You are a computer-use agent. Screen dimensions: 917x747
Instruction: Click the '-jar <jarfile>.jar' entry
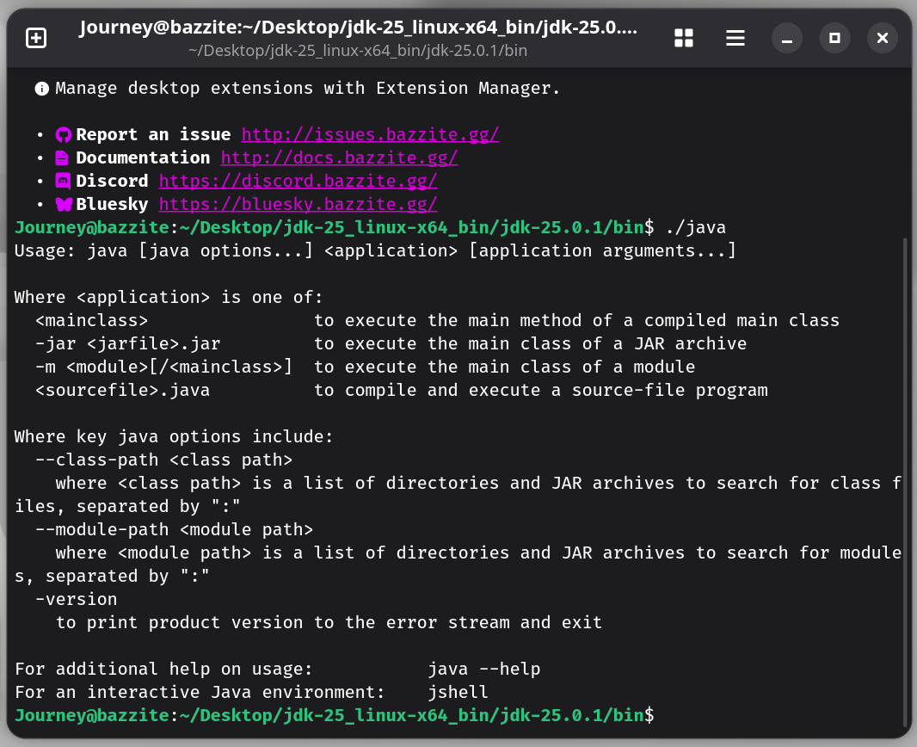(128, 344)
